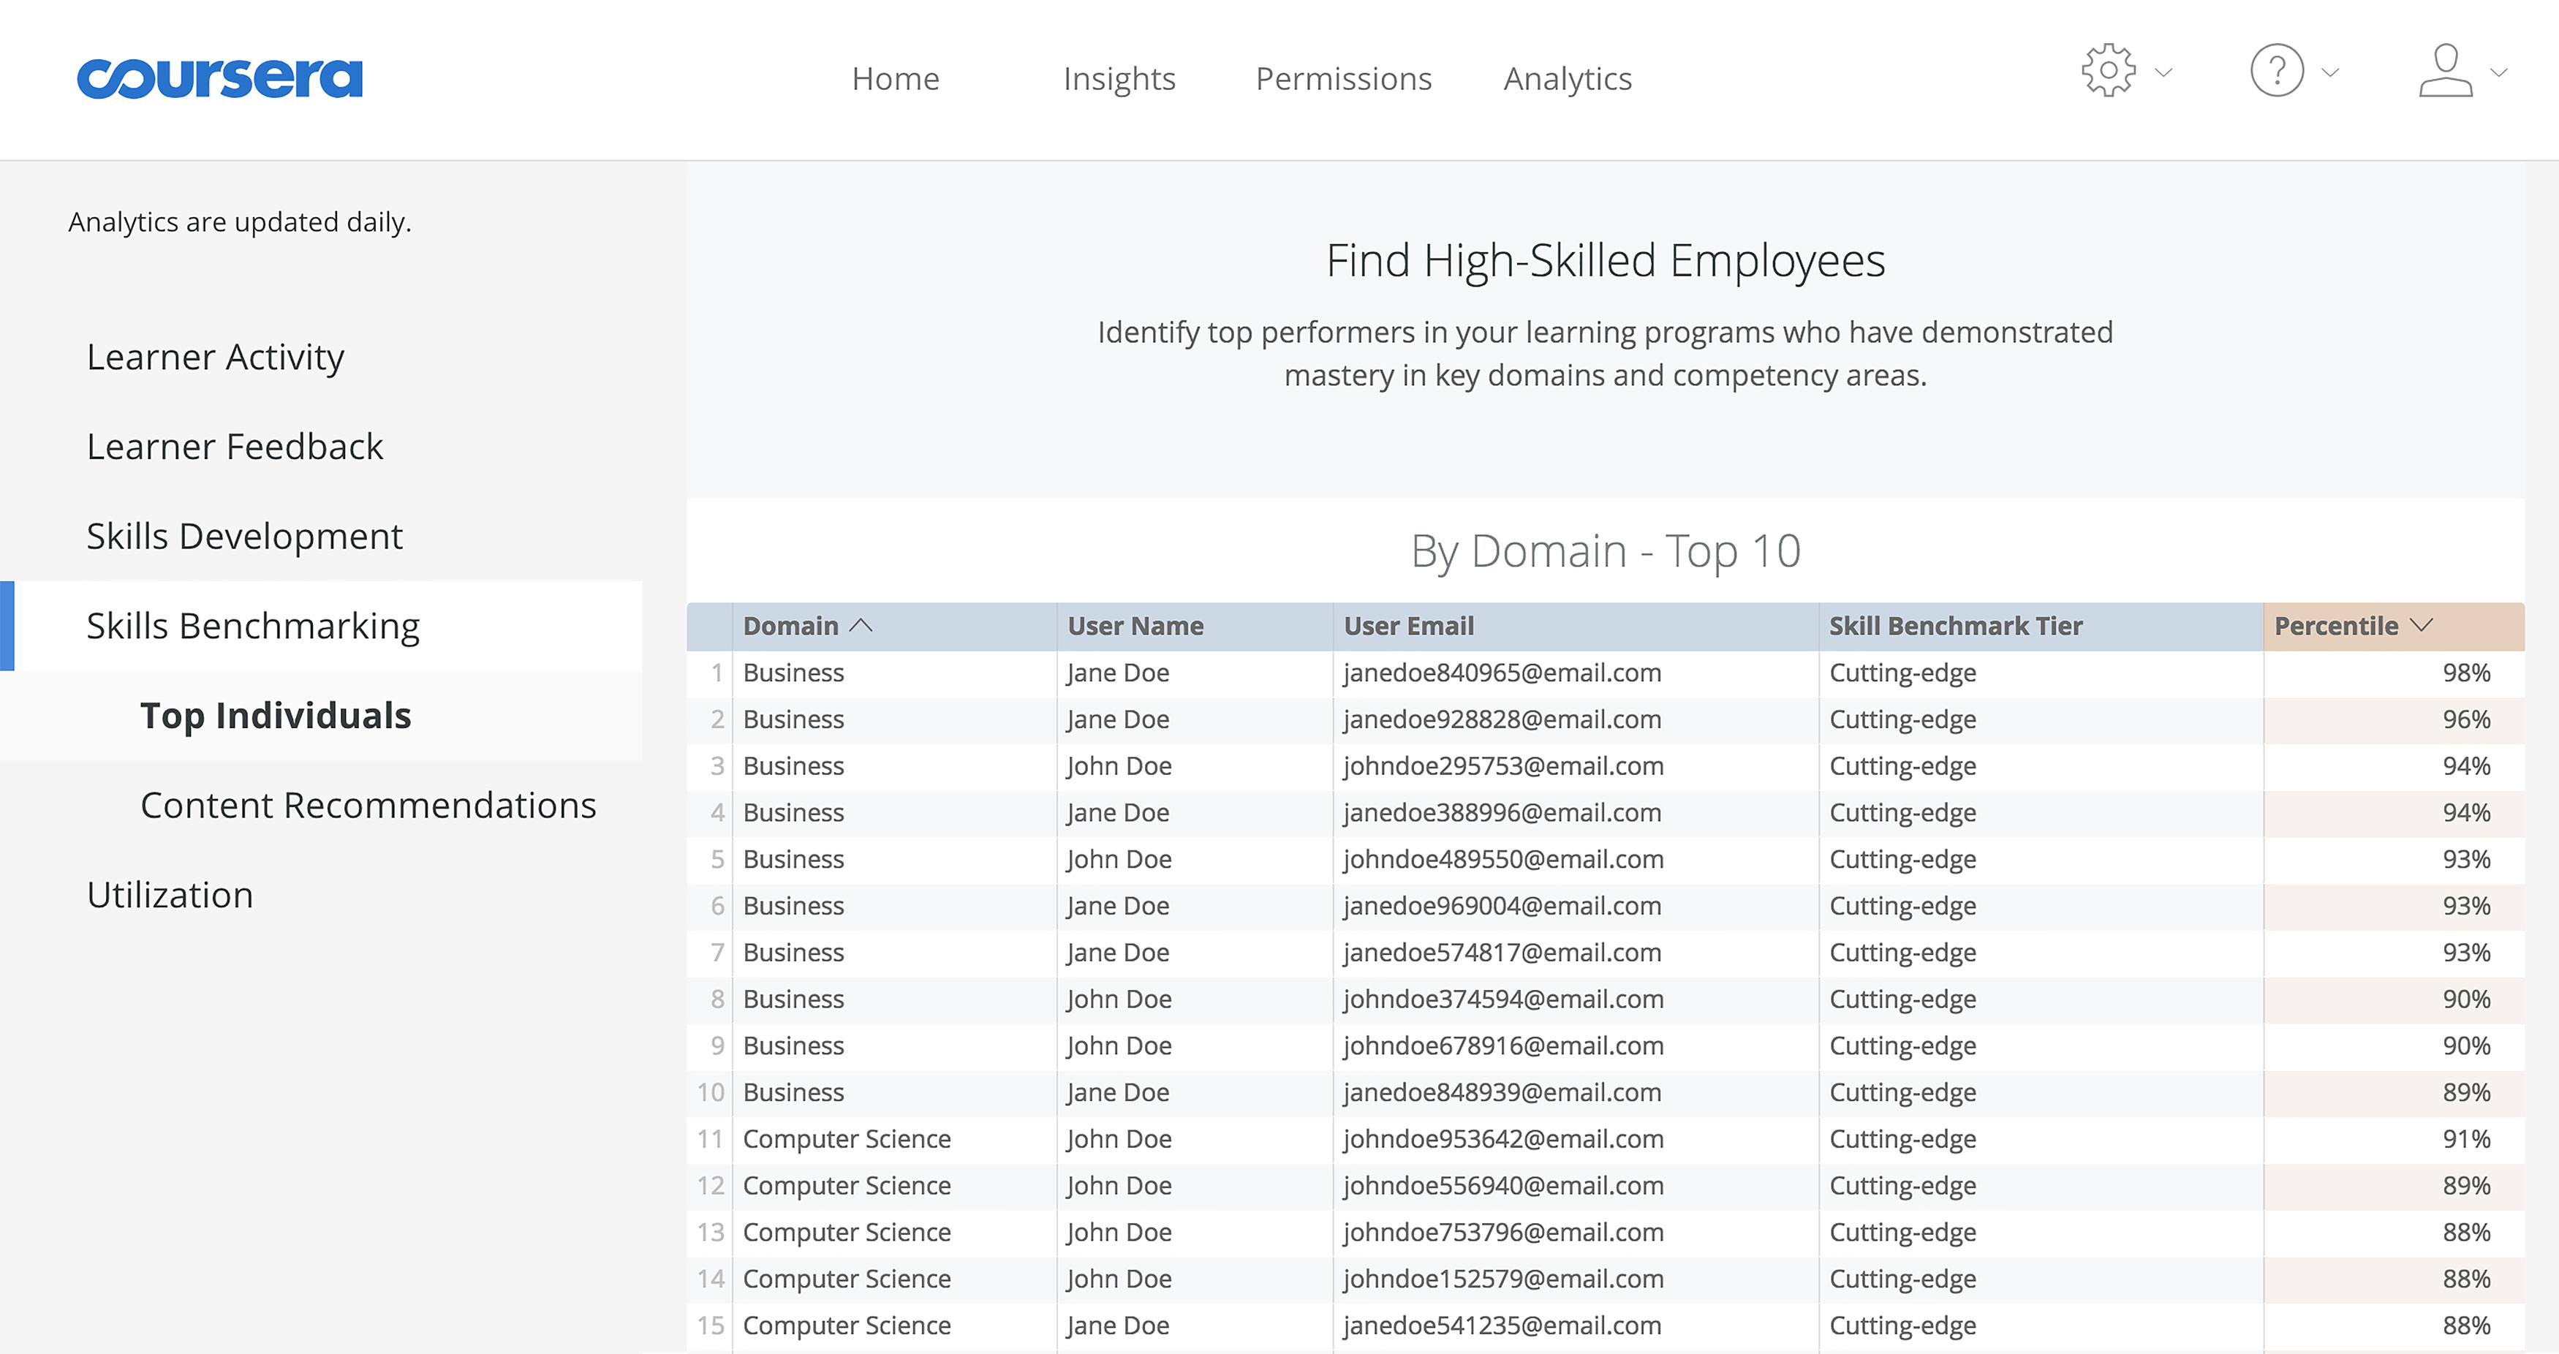Select the Analytics navigation item

point(1568,78)
